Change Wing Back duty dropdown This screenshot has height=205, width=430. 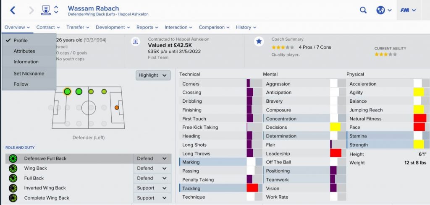pos(152,168)
